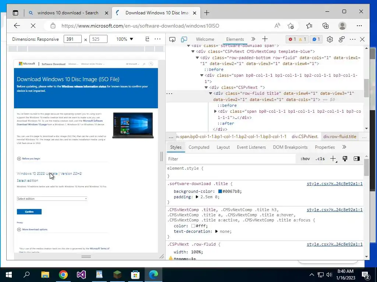Image resolution: width=377 pixels, height=282 pixels.
Task: Open the Dimensions Responsive dropdown
Action: [x=35, y=39]
